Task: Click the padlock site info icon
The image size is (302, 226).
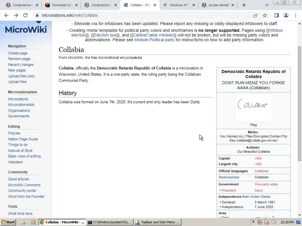Action: point(37,15)
